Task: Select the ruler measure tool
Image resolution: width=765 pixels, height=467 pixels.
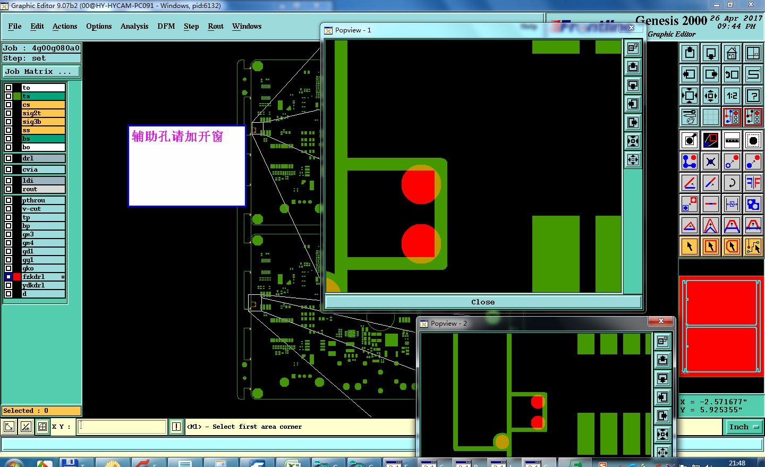Action: coord(732,140)
